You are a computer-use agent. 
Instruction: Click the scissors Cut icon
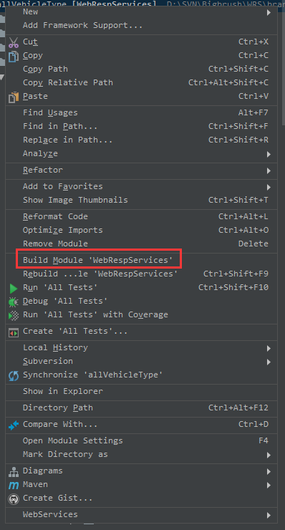(14, 42)
